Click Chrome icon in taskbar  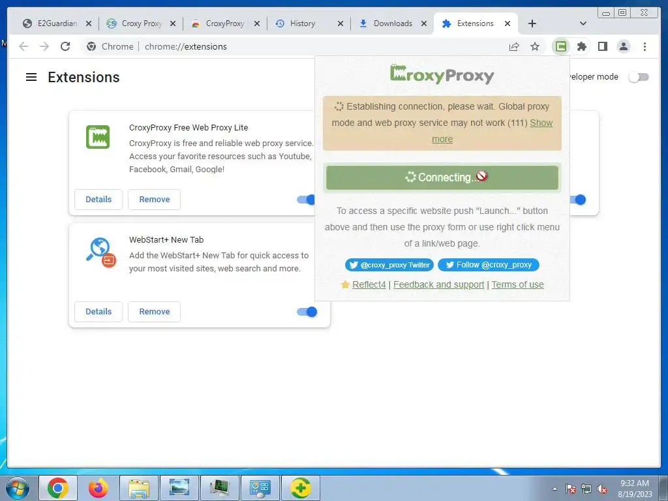pos(58,488)
